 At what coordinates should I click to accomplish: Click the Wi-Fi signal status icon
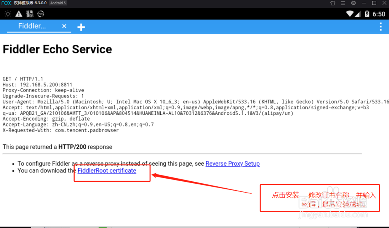tap(350, 14)
